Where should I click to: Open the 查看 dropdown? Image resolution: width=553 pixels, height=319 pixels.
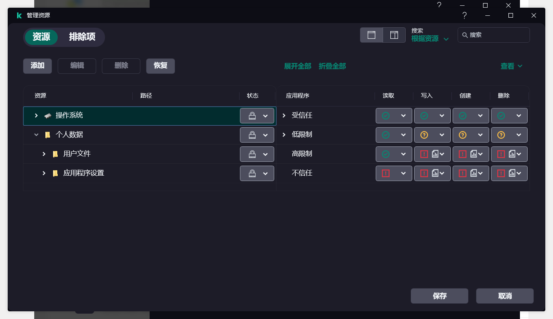coord(511,66)
